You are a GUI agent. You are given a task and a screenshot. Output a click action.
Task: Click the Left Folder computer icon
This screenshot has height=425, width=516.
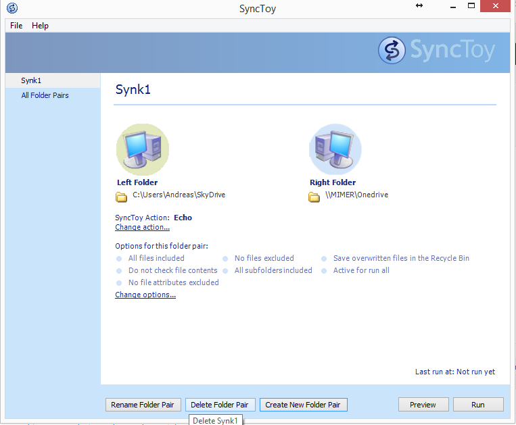click(x=143, y=149)
